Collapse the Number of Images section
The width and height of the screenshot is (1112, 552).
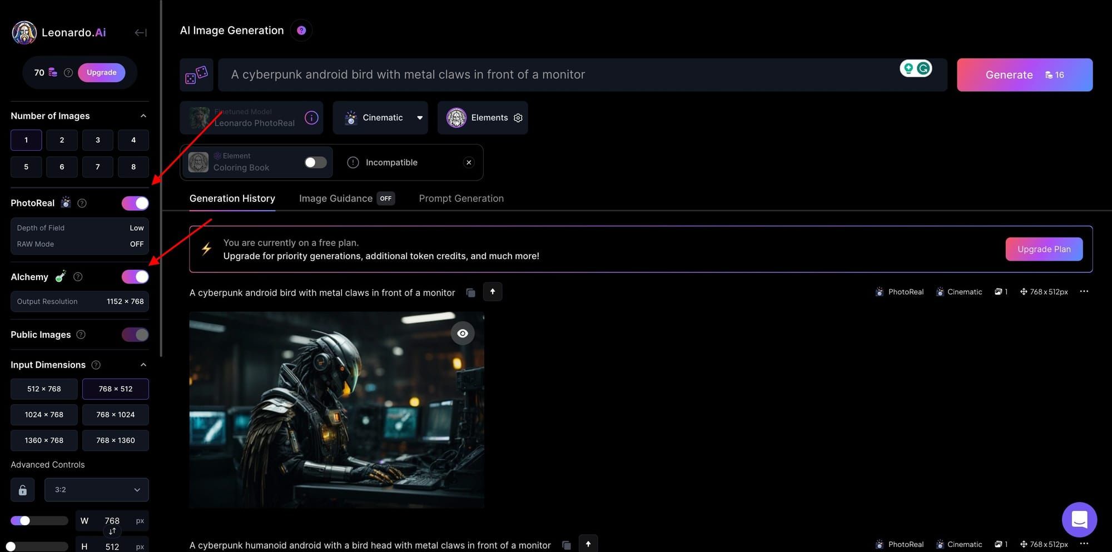[143, 116]
